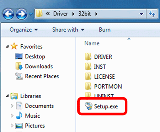Open address bar history dropdown arrow
The image size is (160, 132).
tap(141, 14)
